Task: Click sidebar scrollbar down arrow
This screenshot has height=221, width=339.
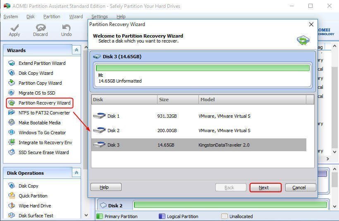Action: click(x=86, y=215)
